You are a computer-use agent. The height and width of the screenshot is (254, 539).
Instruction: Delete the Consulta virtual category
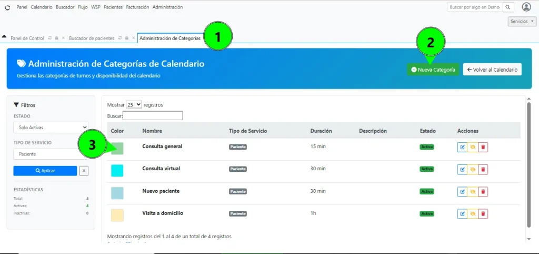[483, 169]
